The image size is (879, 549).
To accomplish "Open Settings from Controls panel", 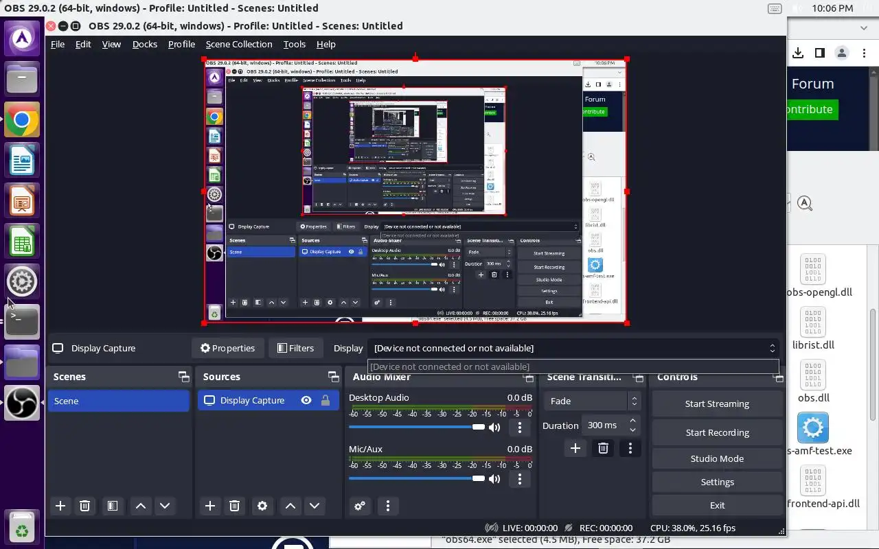I will tap(717, 482).
